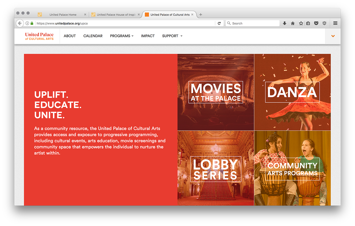Click the 'As a community resource' paragraph
This screenshot has height=226, width=355.
(100, 141)
